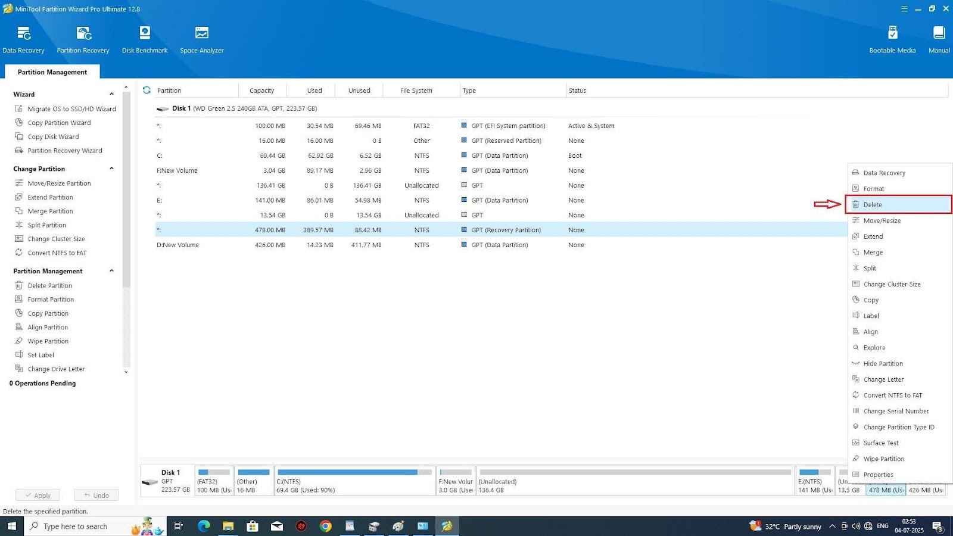The width and height of the screenshot is (953, 536).
Task: Select the F:New Volume partition row
Action: point(500,170)
